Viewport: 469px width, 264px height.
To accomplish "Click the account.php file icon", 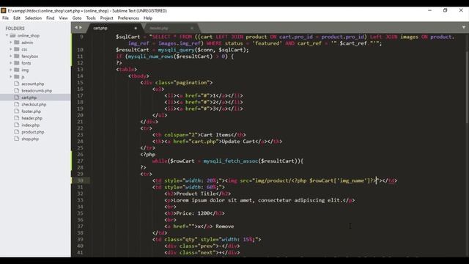I will [17, 84].
